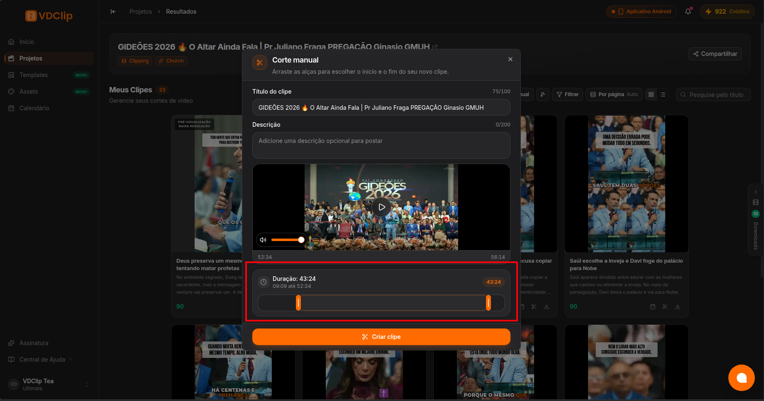This screenshot has width=764, height=401.
Task: Switch to list view
Action: (663, 94)
